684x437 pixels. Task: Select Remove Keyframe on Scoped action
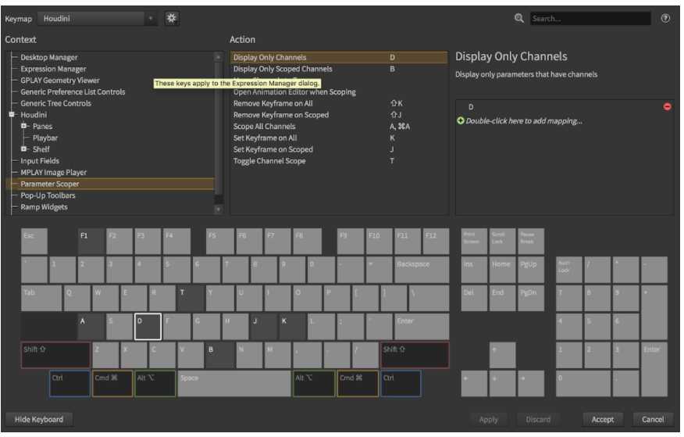coord(339,114)
